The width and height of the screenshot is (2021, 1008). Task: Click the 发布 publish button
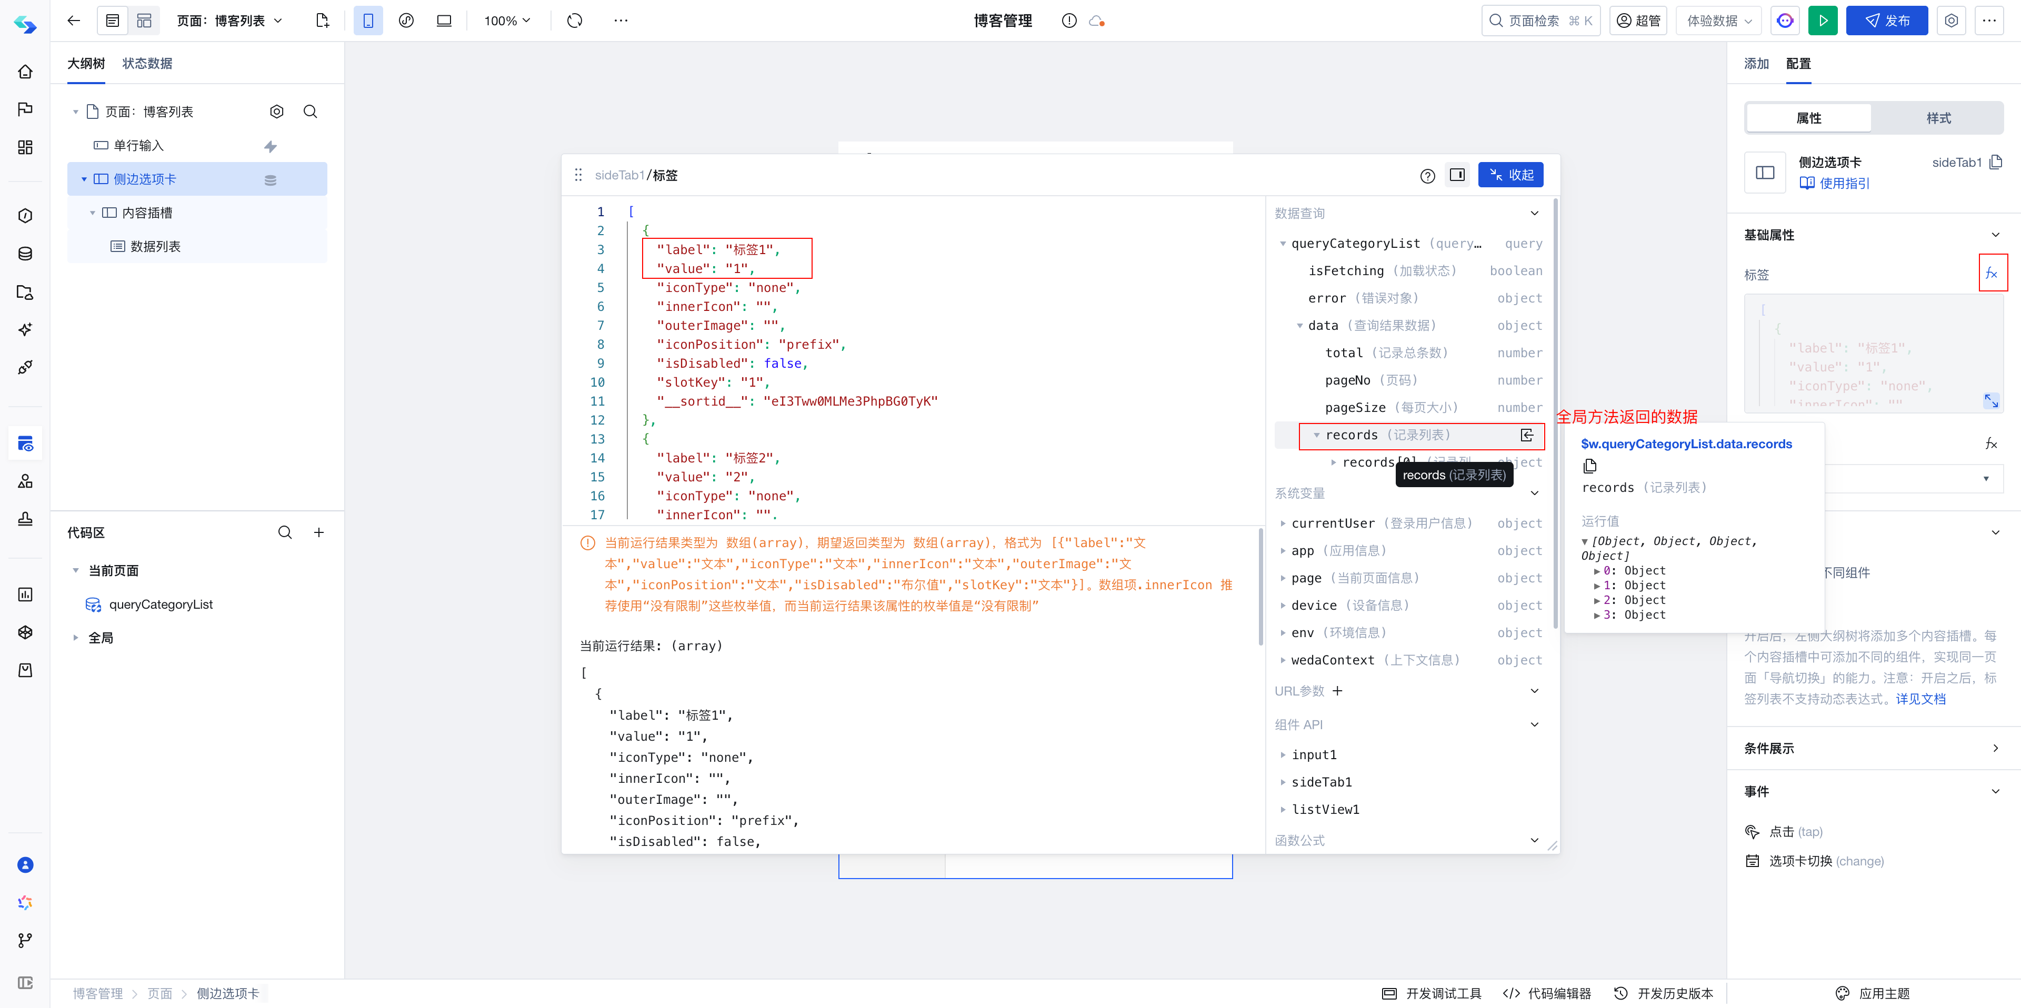tap(1886, 21)
